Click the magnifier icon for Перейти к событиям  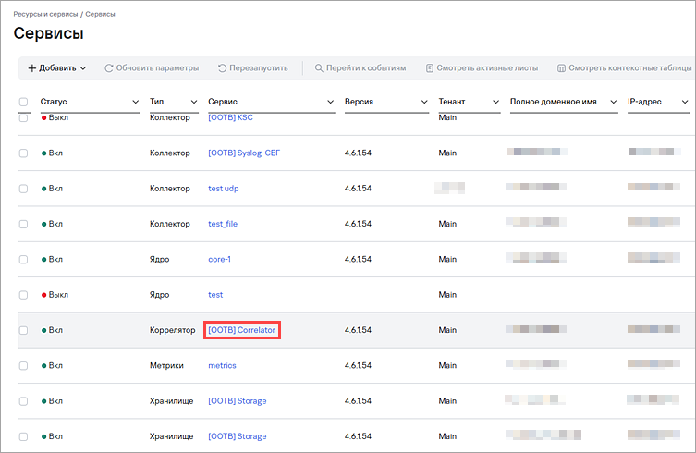pyautogui.click(x=319, y=68)
